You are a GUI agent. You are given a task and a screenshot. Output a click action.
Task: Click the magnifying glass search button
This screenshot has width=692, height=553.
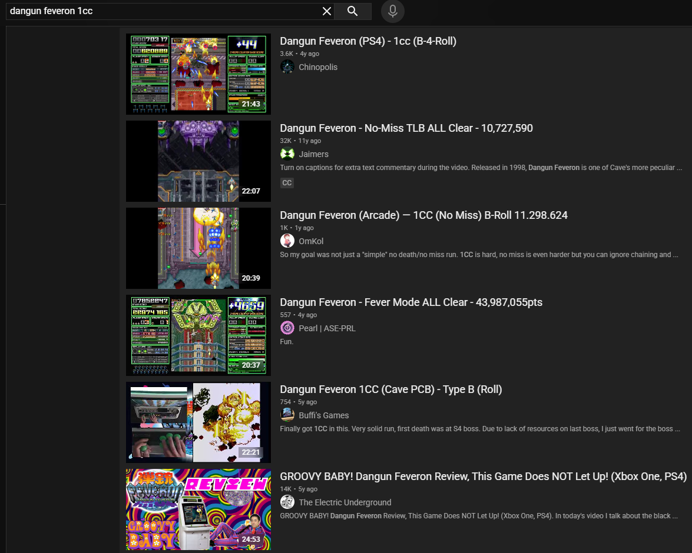coord(352,11)
